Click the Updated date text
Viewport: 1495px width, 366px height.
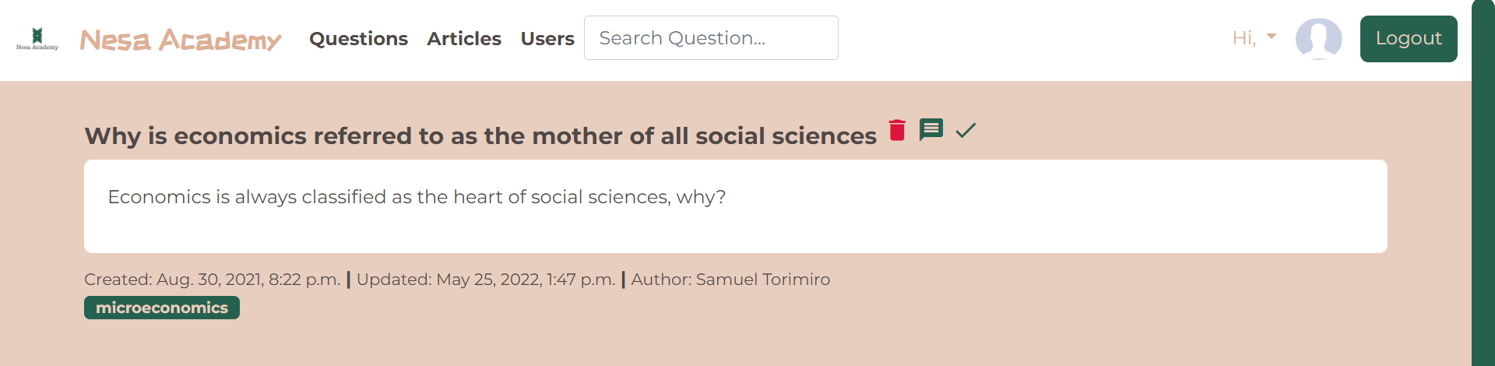(486, 280)
